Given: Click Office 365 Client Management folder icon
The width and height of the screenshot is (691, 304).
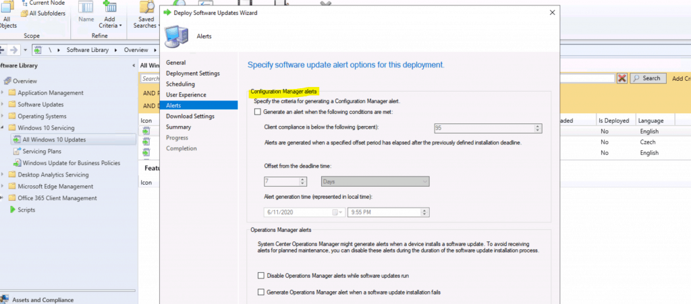Looking at the screenshot, I should pyautogui.click(x=12, y=198).
